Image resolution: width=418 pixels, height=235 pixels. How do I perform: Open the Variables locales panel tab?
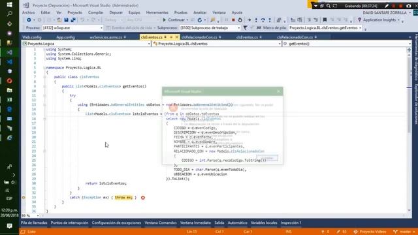(x=264, y=223)
